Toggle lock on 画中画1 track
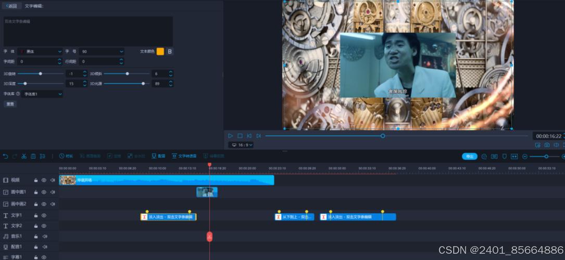Image resolution: width=565 pixels, height=260 pixels. 36,192
